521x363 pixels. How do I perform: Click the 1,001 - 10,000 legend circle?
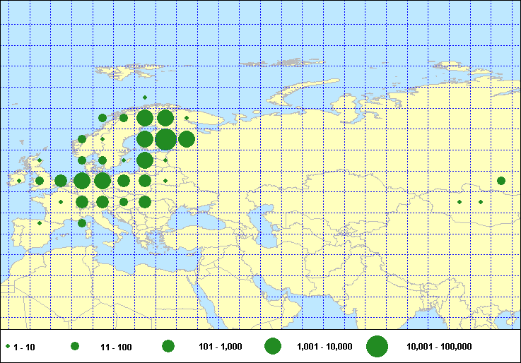pyautogui.click(x=273, y=347)
